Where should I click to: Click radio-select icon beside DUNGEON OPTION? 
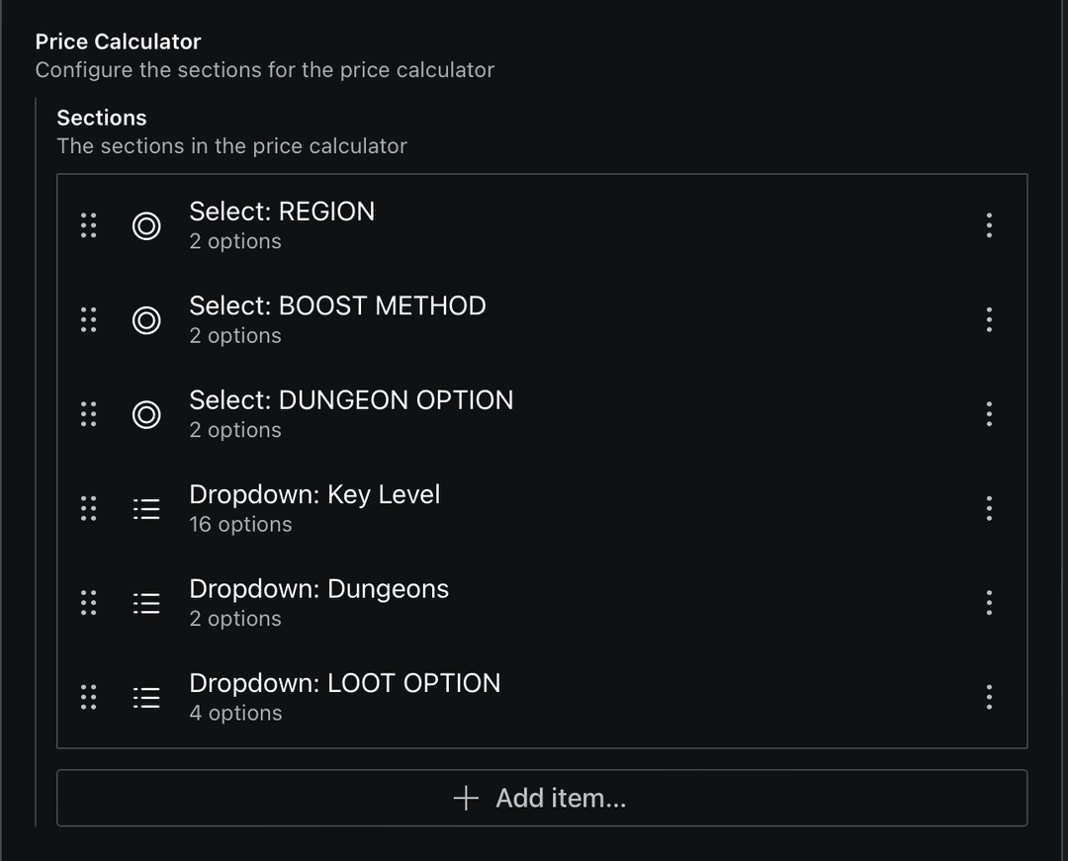[146, 414]
